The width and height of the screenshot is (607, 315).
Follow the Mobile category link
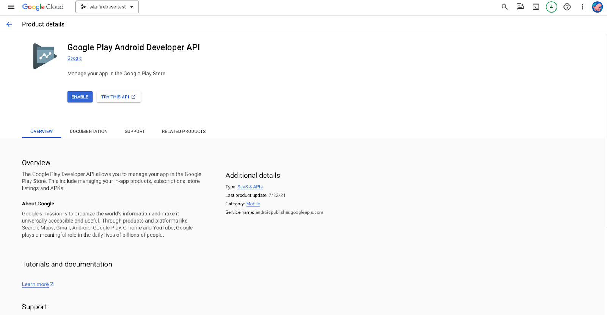(253, 204)
